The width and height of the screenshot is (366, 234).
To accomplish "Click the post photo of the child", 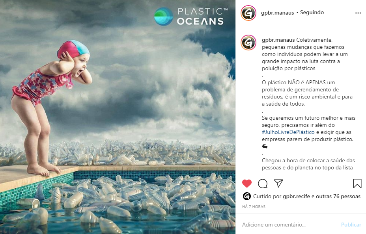I will coord(118,117).
